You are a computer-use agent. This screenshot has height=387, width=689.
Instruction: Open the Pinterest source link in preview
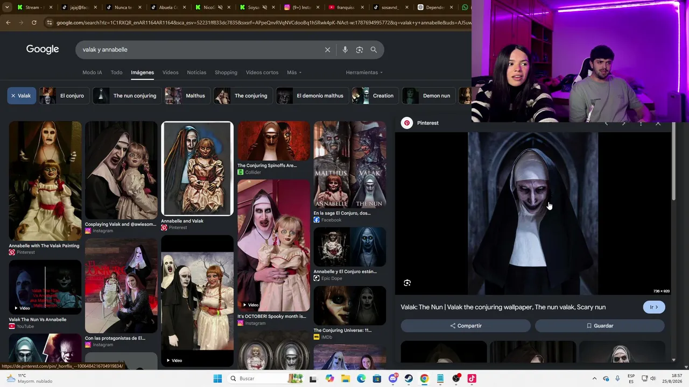(421, 123)
